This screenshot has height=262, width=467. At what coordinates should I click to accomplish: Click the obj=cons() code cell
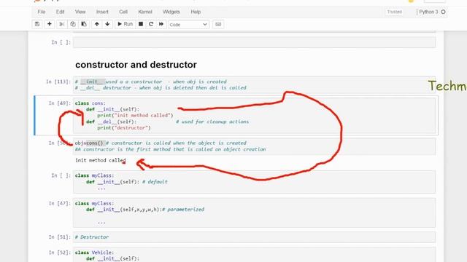(255, 146)
